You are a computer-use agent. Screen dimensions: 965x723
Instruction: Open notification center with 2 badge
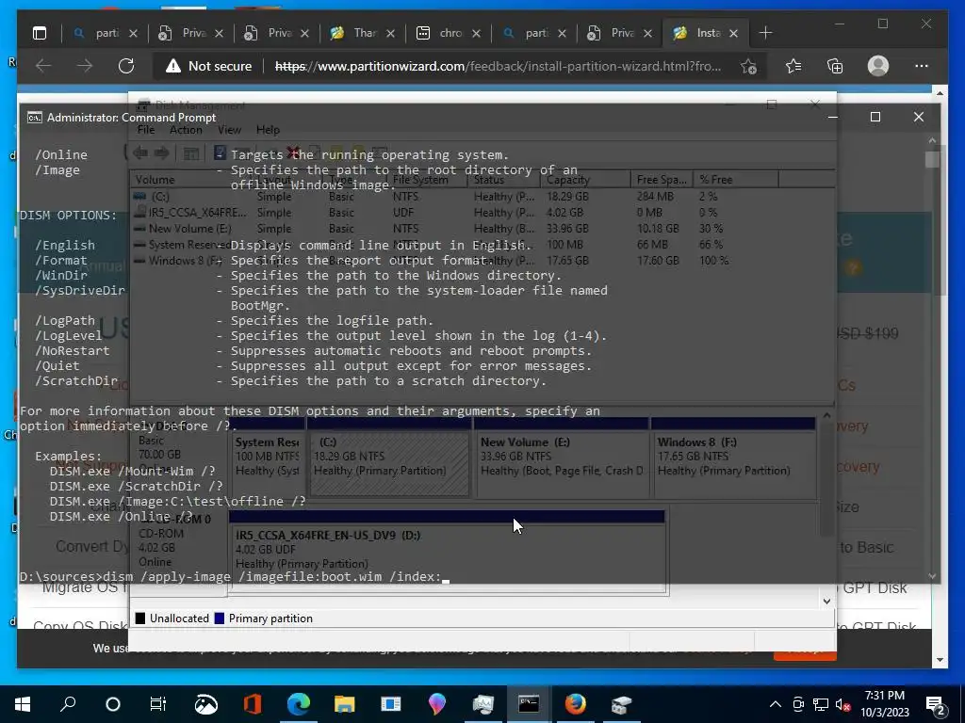click(936, 705)
